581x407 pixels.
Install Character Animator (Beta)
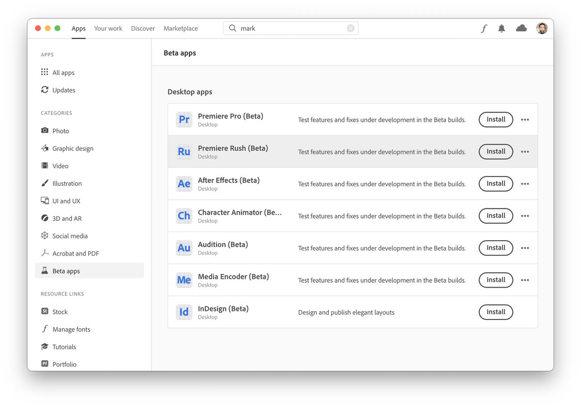pos(496,216)
